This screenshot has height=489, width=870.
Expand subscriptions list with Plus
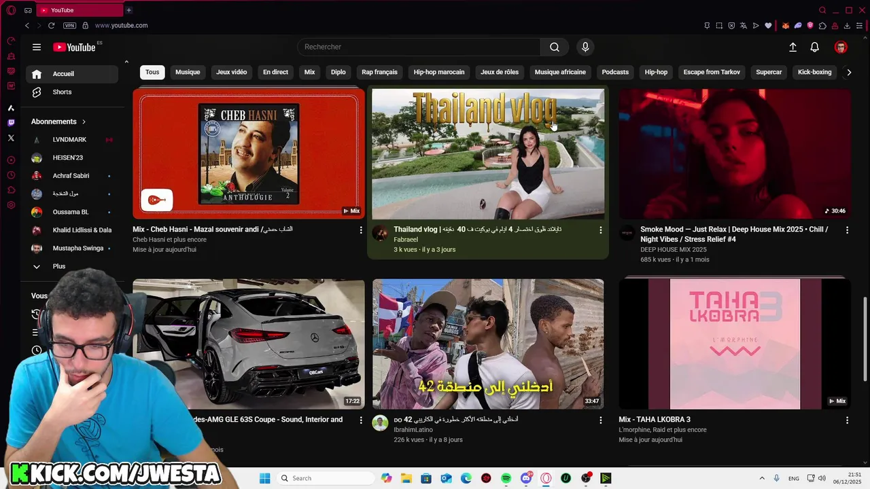click(59, 266)
